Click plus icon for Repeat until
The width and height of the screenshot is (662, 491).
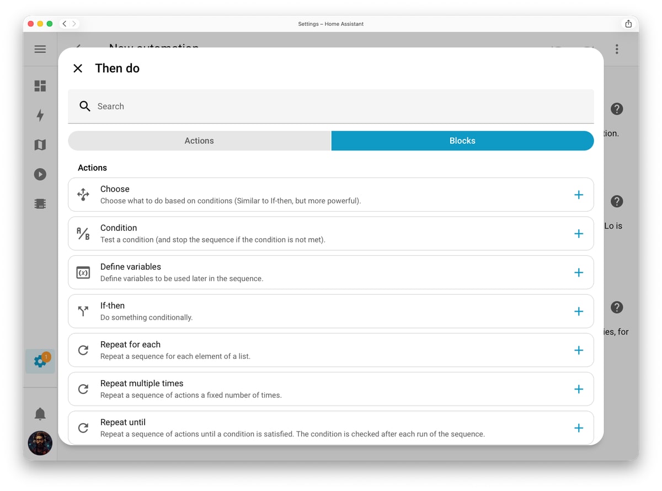[579, 428]
